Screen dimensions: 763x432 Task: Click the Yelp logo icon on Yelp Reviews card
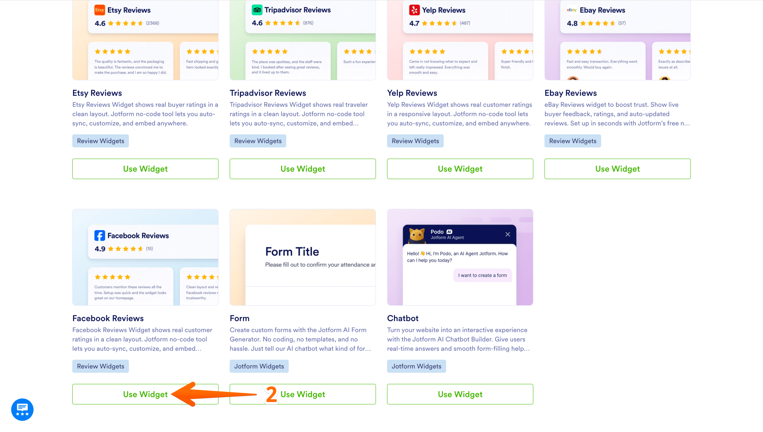414,10
